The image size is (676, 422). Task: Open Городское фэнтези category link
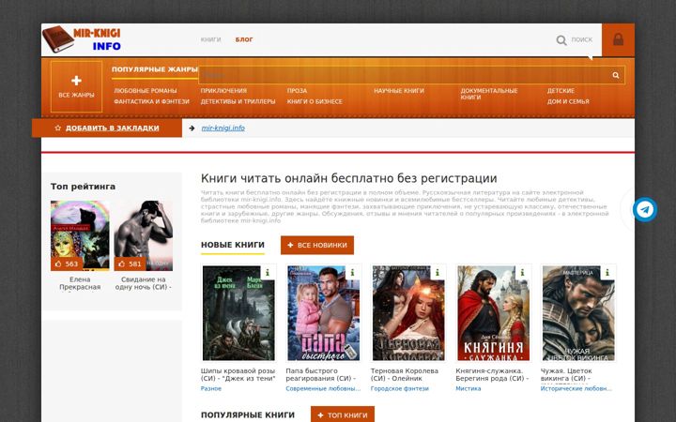click(400, 388)
